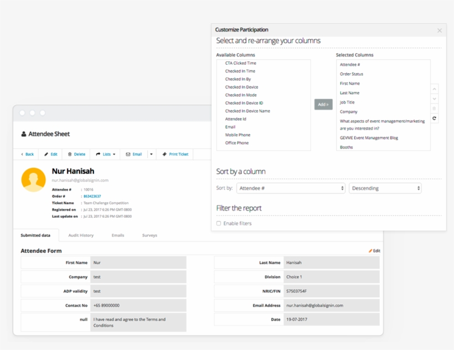
Task: Click the Add » button to move columns
Action: click(x=323, y=104)
